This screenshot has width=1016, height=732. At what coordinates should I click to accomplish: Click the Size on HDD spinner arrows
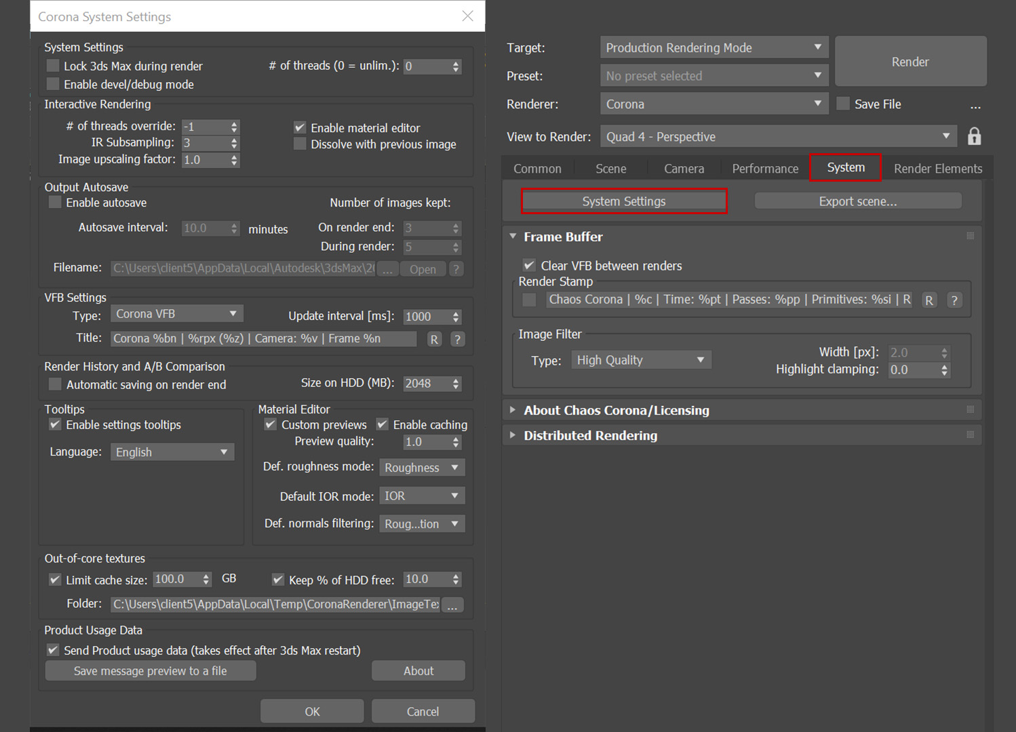(x=456, y=384)
